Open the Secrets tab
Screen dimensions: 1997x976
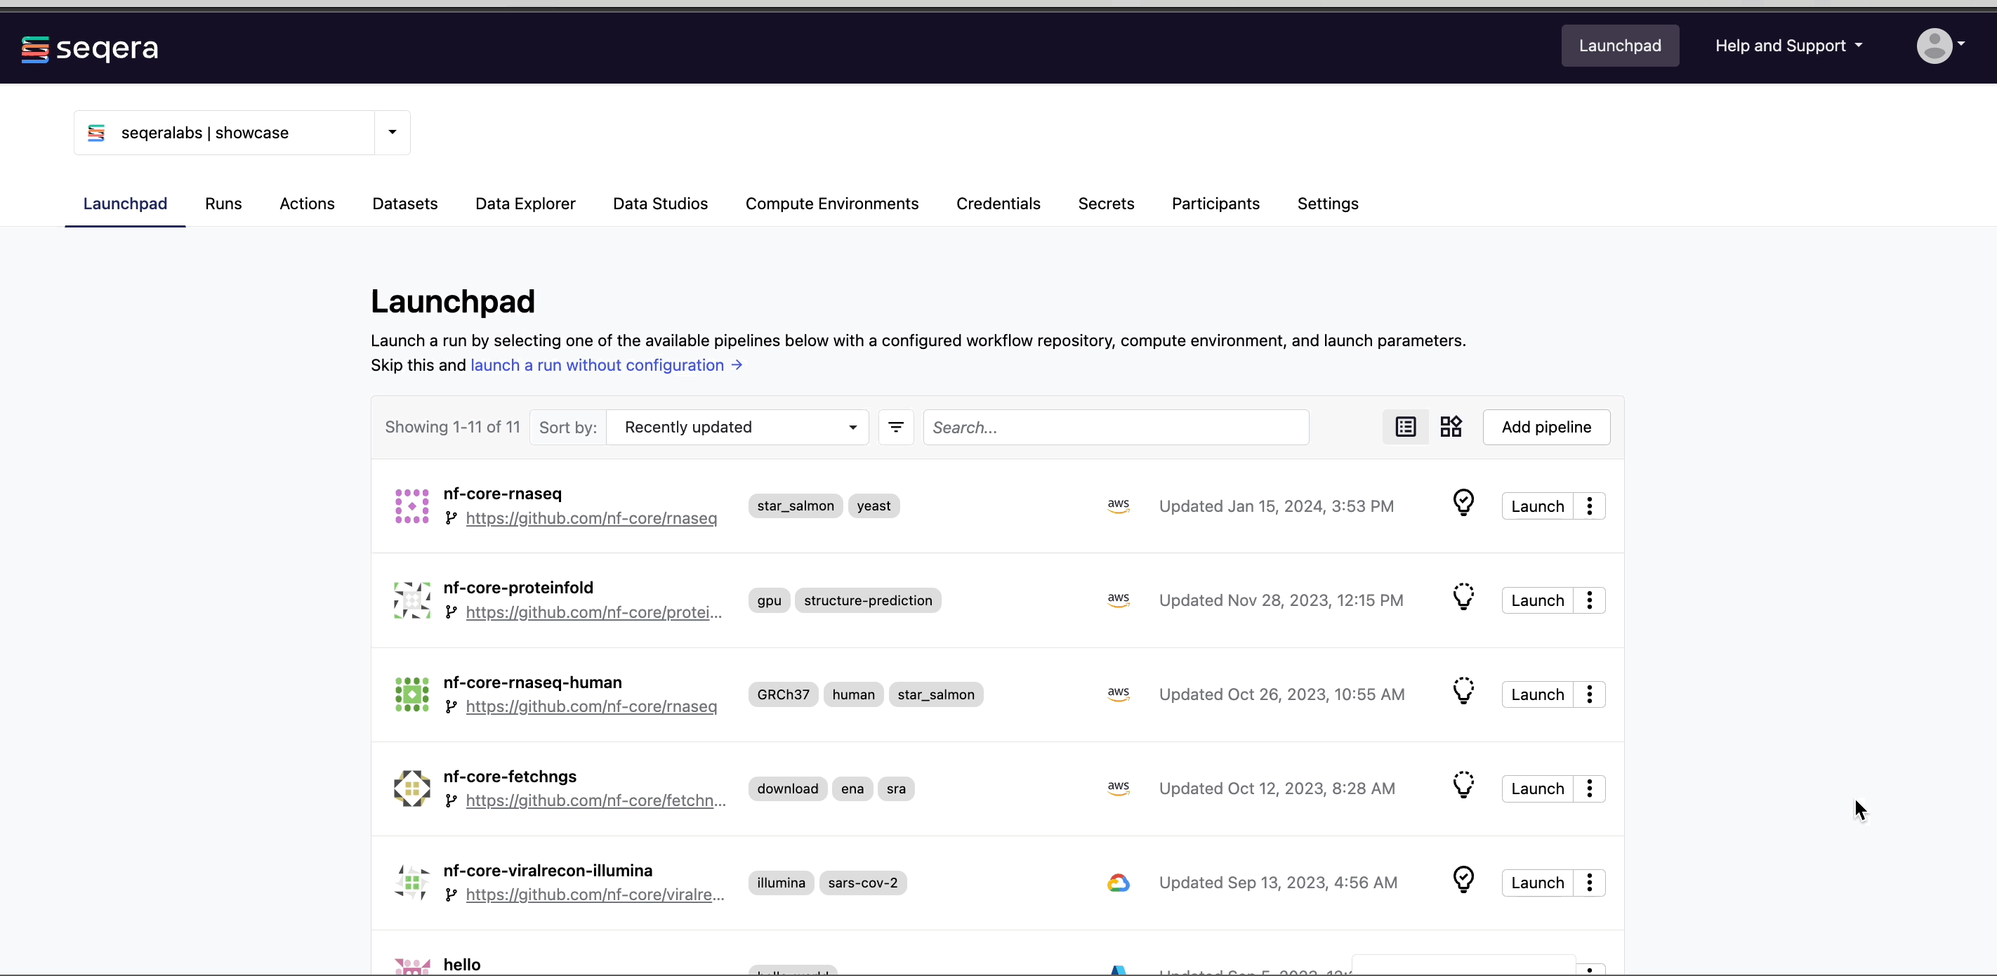tap(1106, 203)
